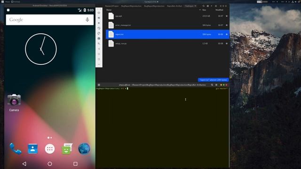Open terminal hamburger menu
This screenshot has width=301, height=169.
coord(216,84)
